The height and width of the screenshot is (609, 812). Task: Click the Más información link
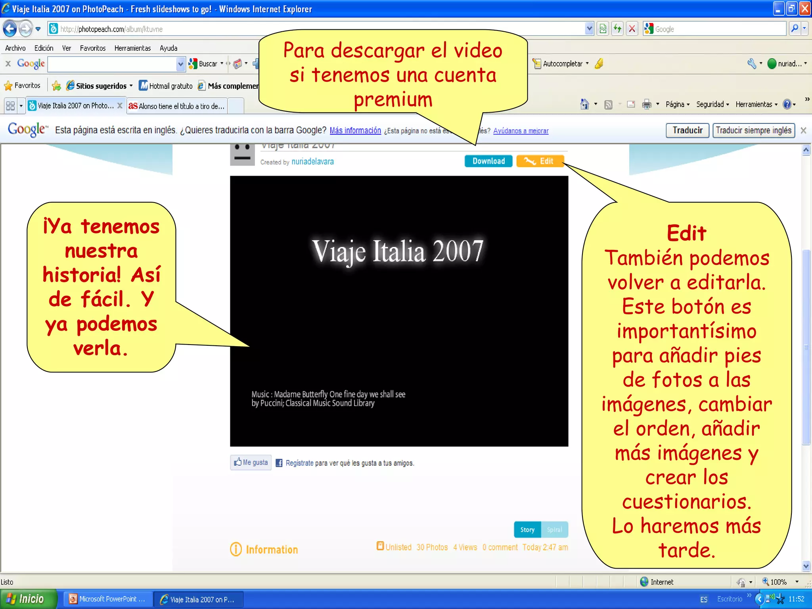point(355,130)
